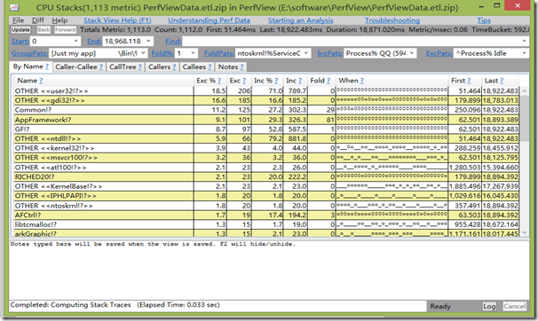Expand the ExcPats dropdown arrow

[x=525, y=53]
